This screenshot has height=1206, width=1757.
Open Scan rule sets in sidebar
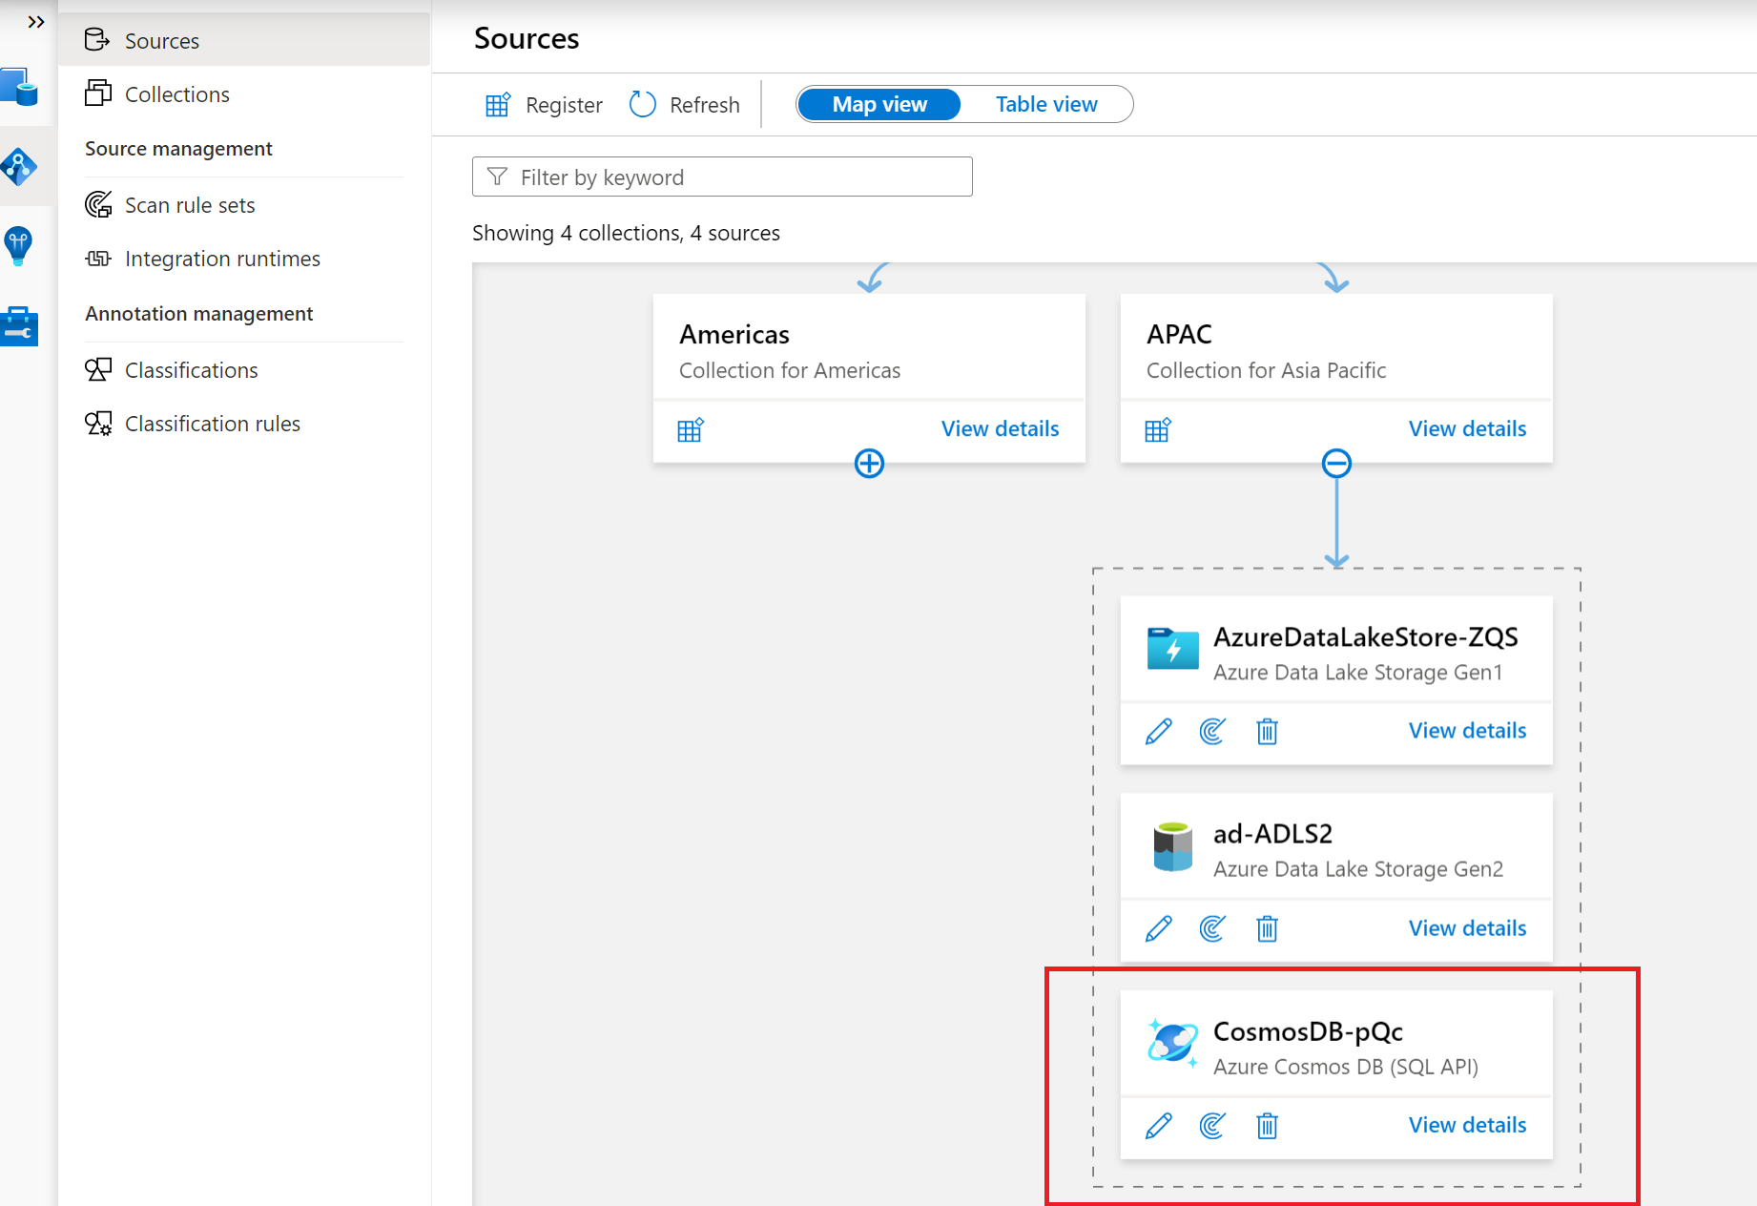tap(190, 205)
